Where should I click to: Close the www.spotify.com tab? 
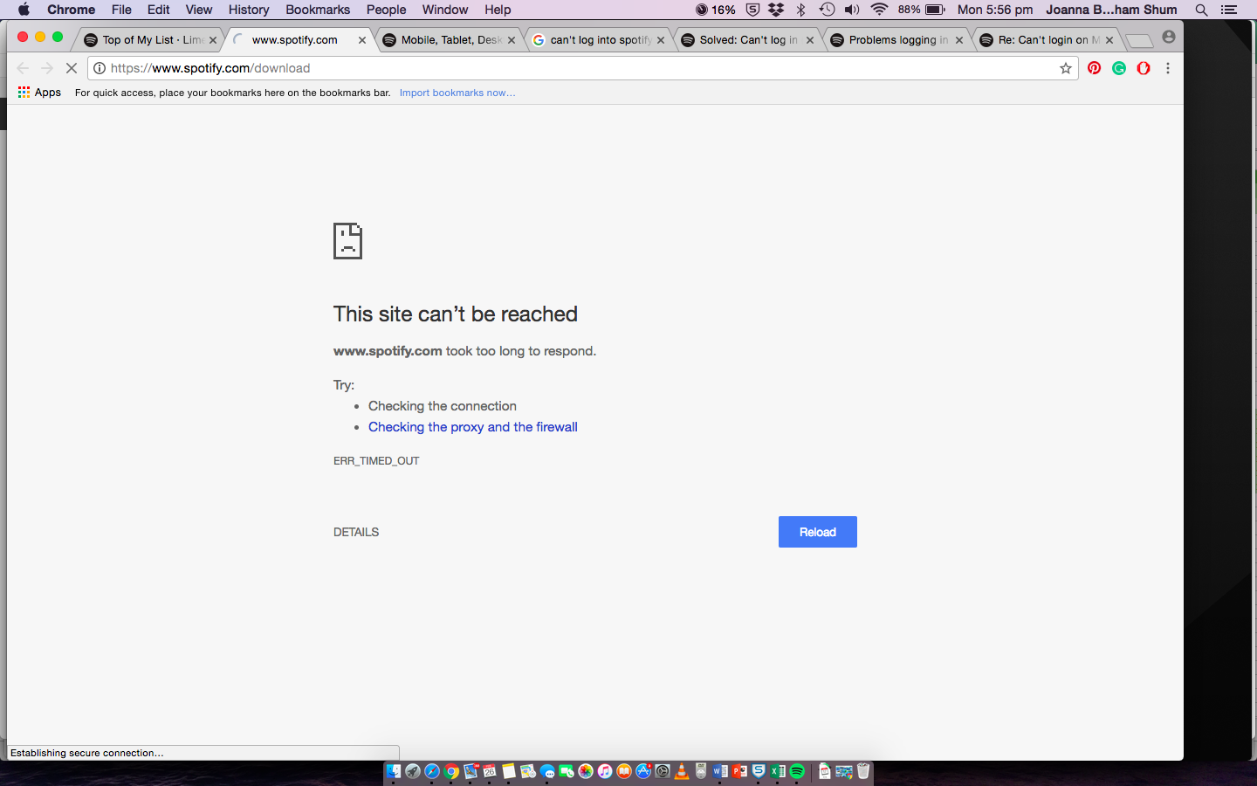362,40
